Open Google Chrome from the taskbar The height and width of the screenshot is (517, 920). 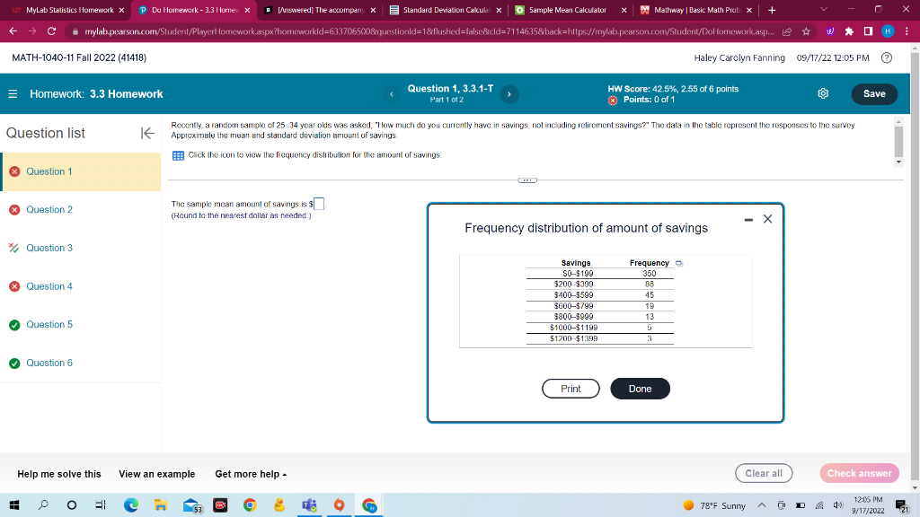[250, 505]
